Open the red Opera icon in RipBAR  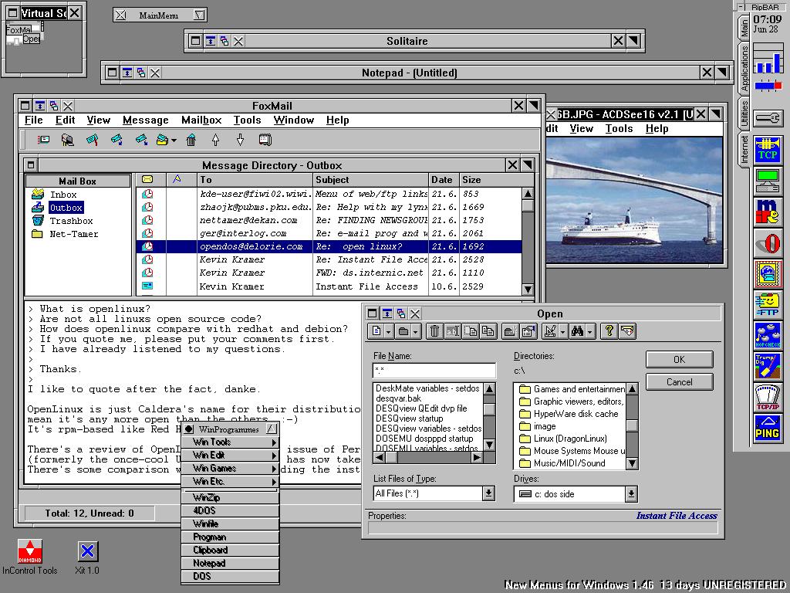768,244
